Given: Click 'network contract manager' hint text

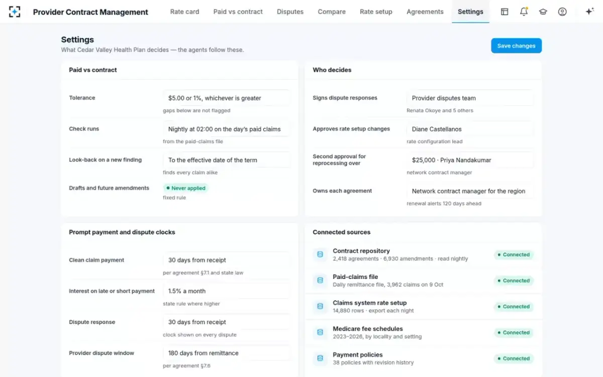Looking at the screenshot, I should click(439, 172).
